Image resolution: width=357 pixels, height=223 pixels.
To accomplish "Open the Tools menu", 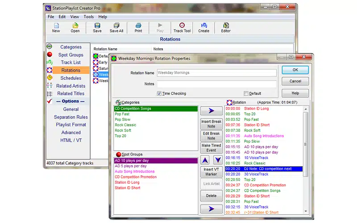I will coord(88,17).
